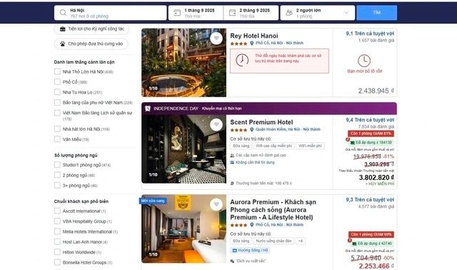
Task: Open the Rey Hotel Hanoi photo thumbnail
Action: pos(184,63)
